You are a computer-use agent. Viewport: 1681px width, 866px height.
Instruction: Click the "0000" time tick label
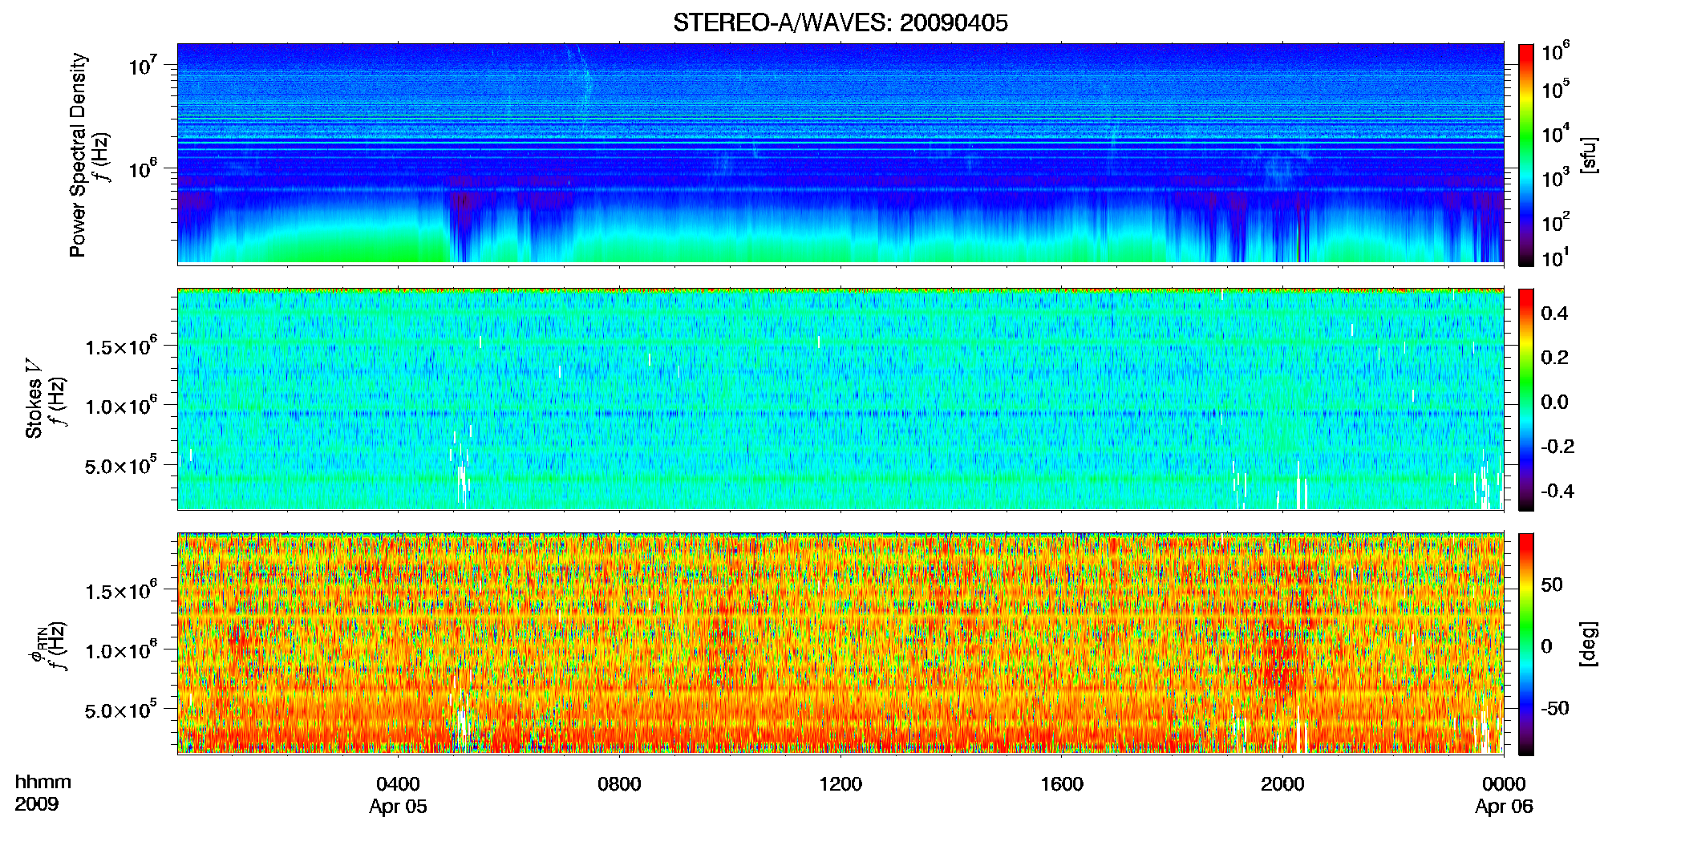[x=1504, y=784]
